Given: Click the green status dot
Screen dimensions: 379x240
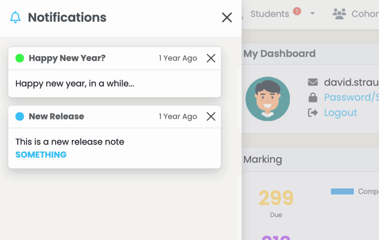Looking at the screenshot, I should coord(20,58).
